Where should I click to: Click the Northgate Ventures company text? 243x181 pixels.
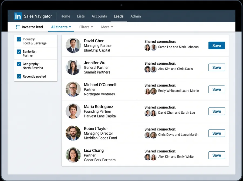[99, 94]
